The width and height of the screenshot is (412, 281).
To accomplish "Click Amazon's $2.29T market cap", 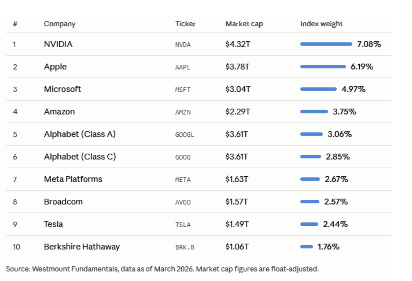I will tap(237, 112).
